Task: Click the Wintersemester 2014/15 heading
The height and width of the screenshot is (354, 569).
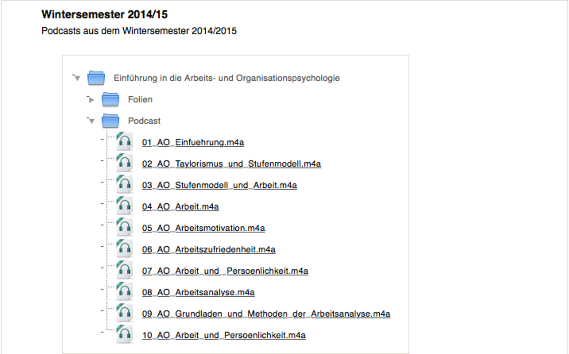Action: (x=104, y=14)
